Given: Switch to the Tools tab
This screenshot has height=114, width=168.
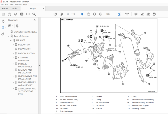Looking at the screenshot, I should pos(14,8).
